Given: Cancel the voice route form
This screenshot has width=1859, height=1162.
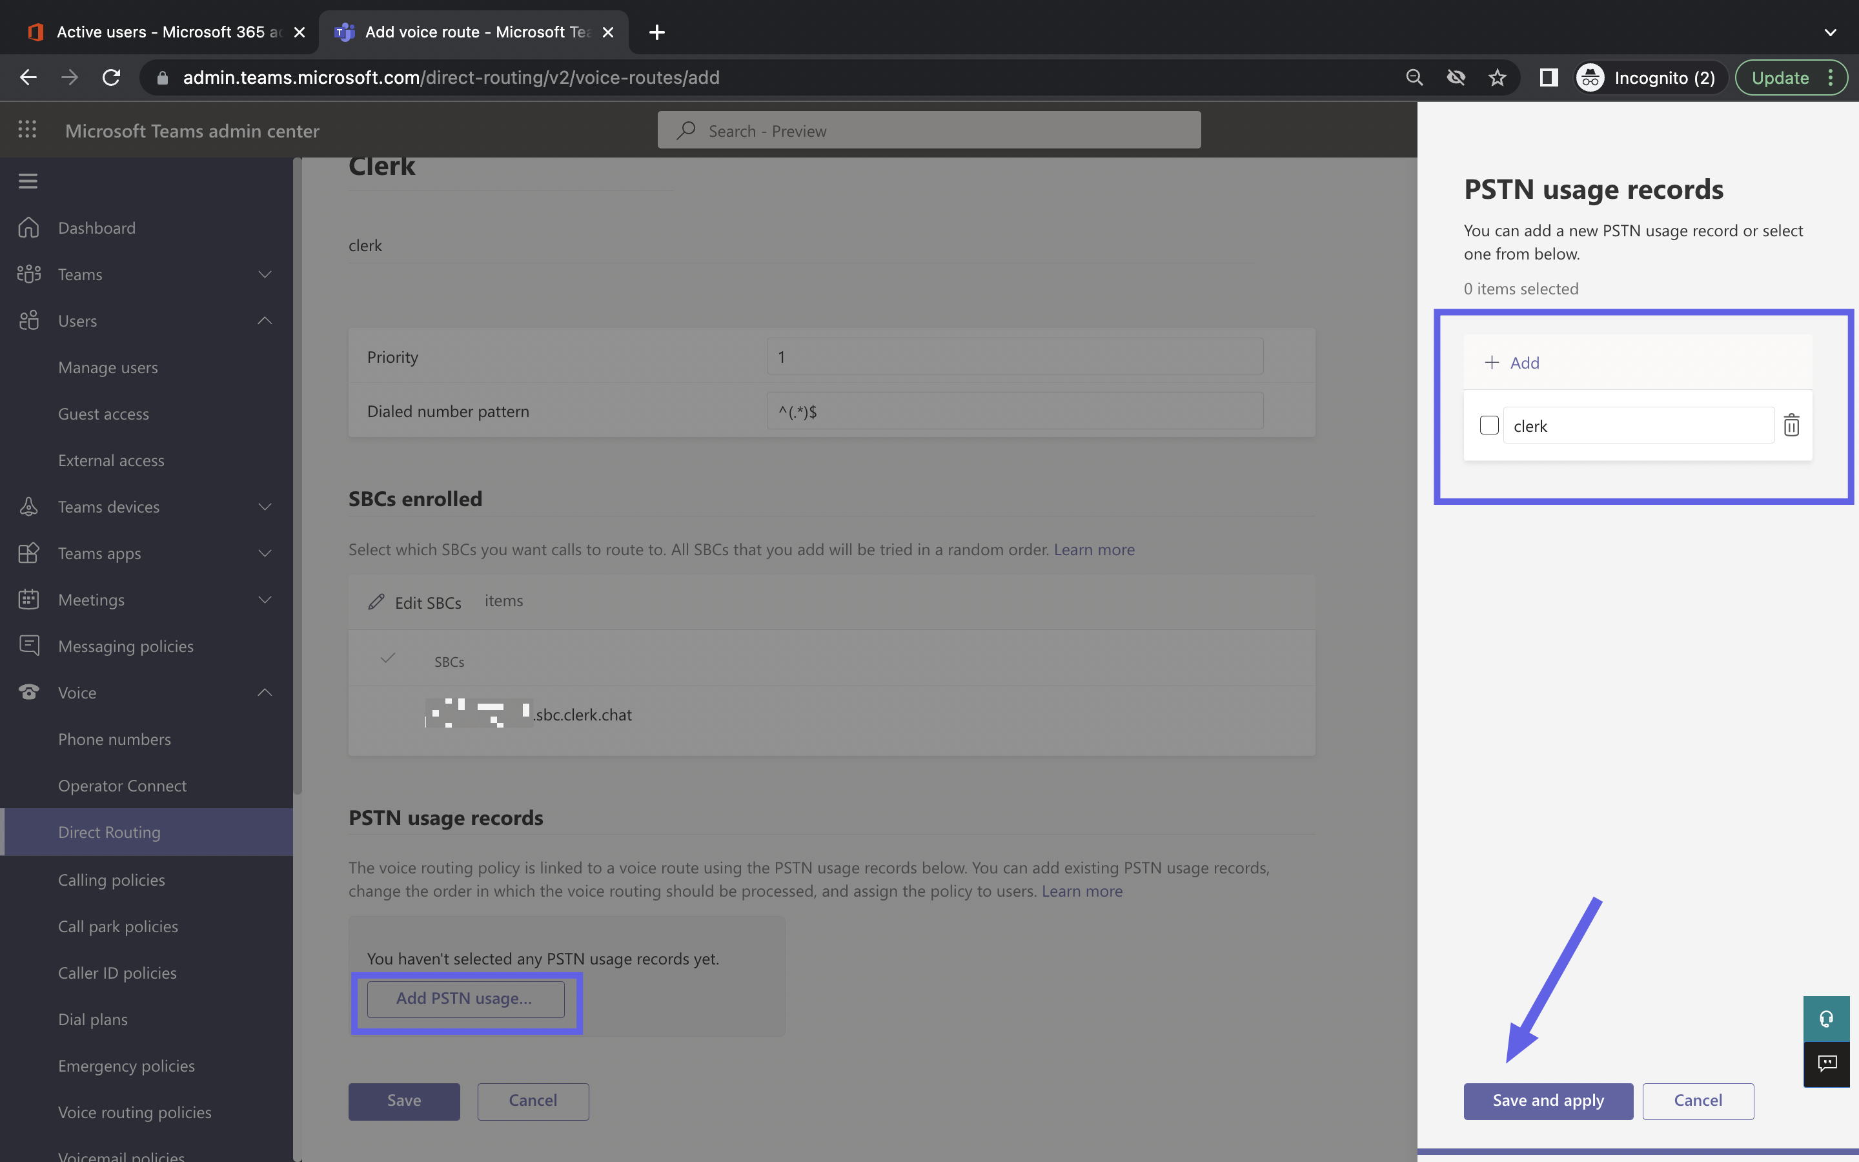Looking at the screenshot, I should pos(533,1101).
